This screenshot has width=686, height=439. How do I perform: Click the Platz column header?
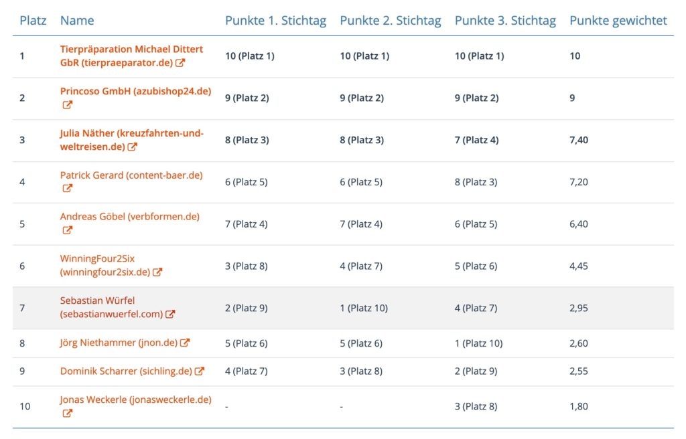tap(33, 21)
